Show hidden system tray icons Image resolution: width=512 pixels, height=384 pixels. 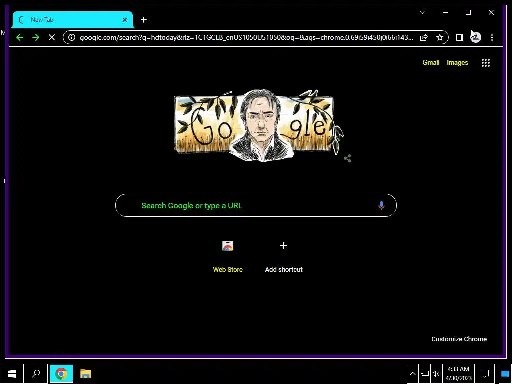(x=412, y=374)
